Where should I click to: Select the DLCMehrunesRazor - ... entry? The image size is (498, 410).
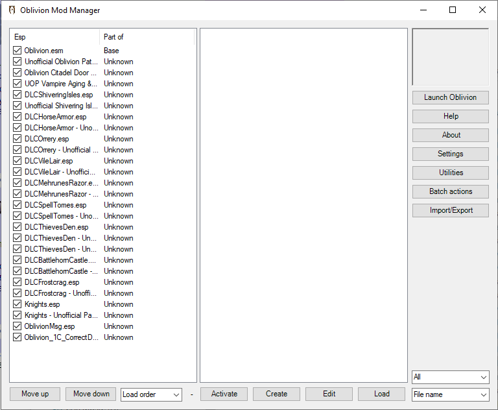[62, 194]
